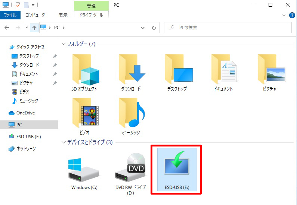Open the ダウンロード folder in main pane
This screenshot has height=205, width=297.
131,73
